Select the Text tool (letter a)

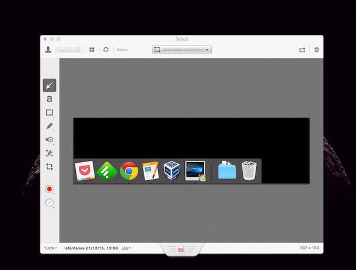pyautogui.click(x=49, y=99)
